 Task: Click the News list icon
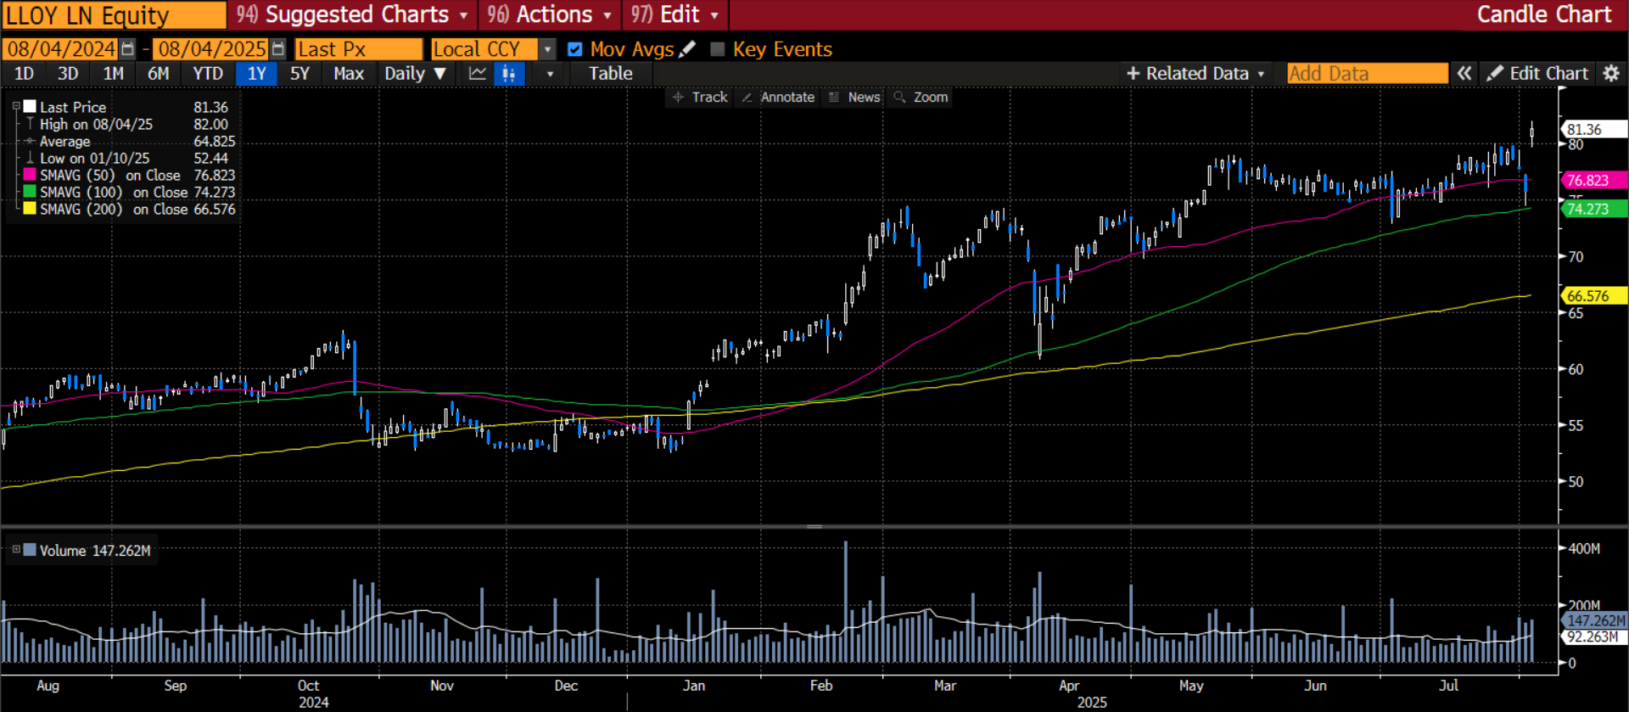pos(834,98)
